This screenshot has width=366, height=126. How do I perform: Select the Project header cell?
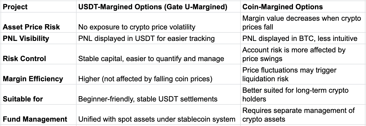[x=38, y=6]
